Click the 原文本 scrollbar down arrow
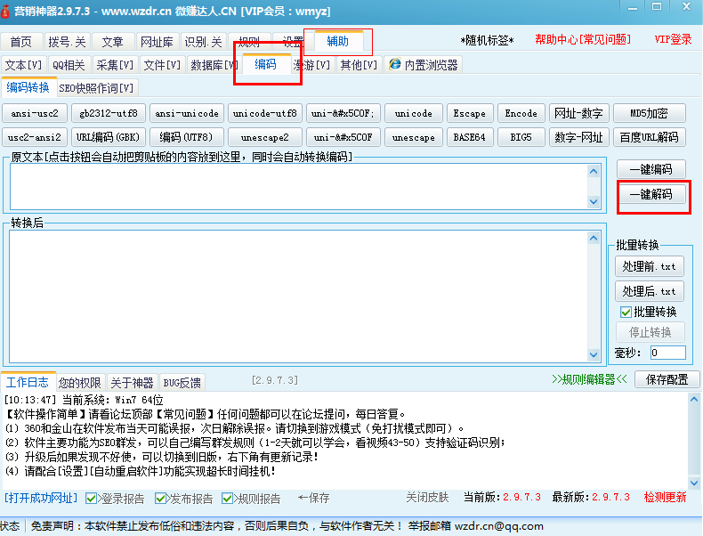 pos(594,202)
